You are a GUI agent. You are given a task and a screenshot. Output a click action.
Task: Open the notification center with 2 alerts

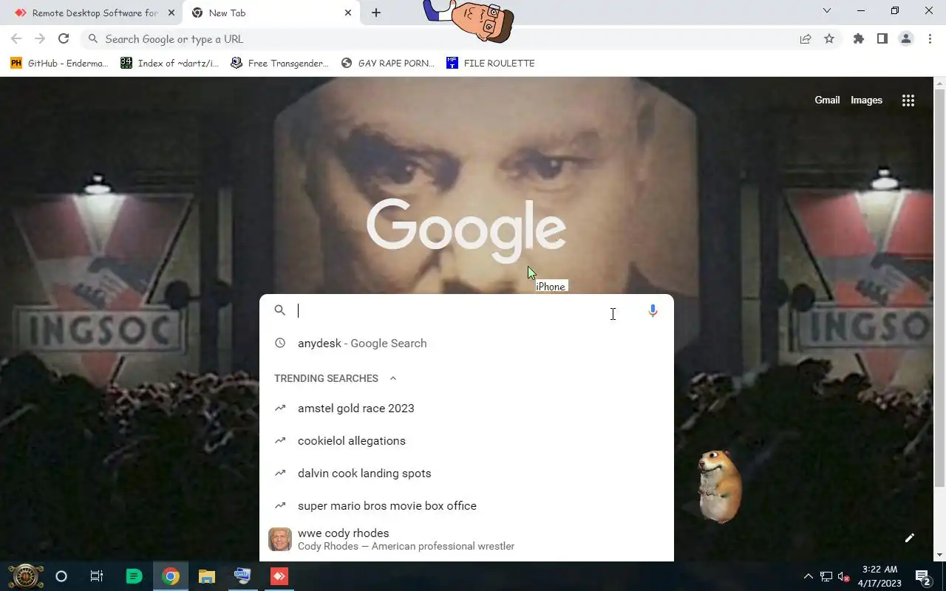pyautogui.click(x=922, y=576)
